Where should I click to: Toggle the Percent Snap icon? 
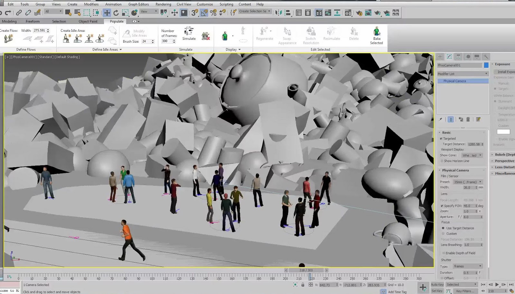click(213, 13)
